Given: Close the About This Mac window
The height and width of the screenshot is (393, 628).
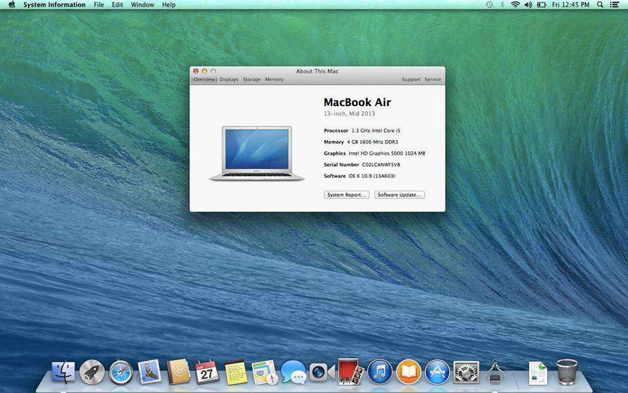Looking at the screenshot, I should point(196,71).
